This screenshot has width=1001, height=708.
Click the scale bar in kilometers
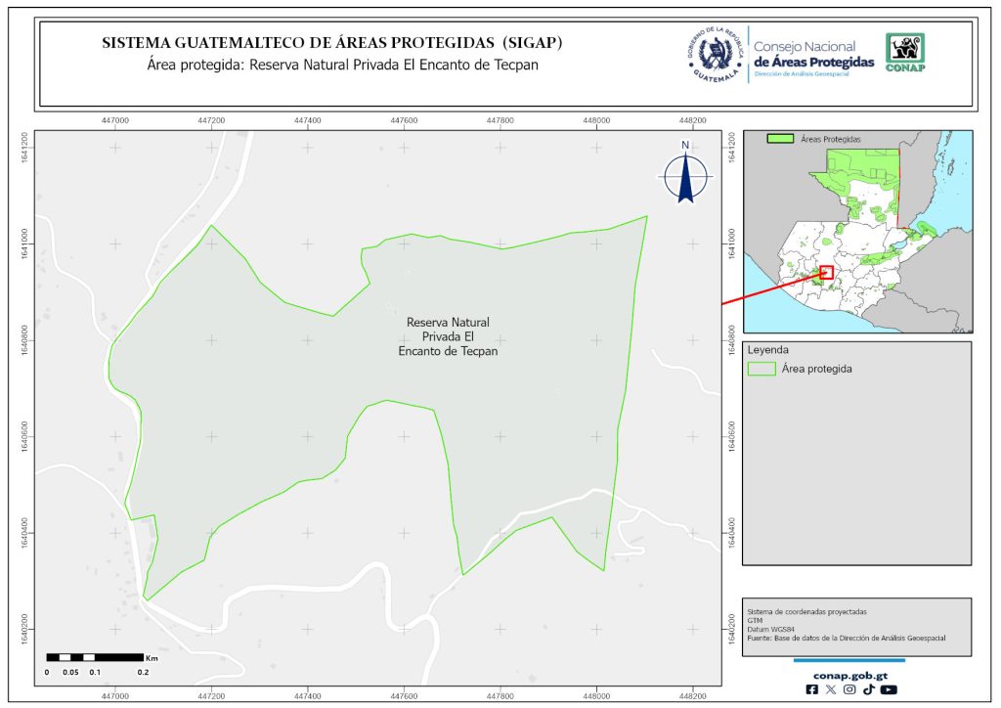[x=96, y=657]
